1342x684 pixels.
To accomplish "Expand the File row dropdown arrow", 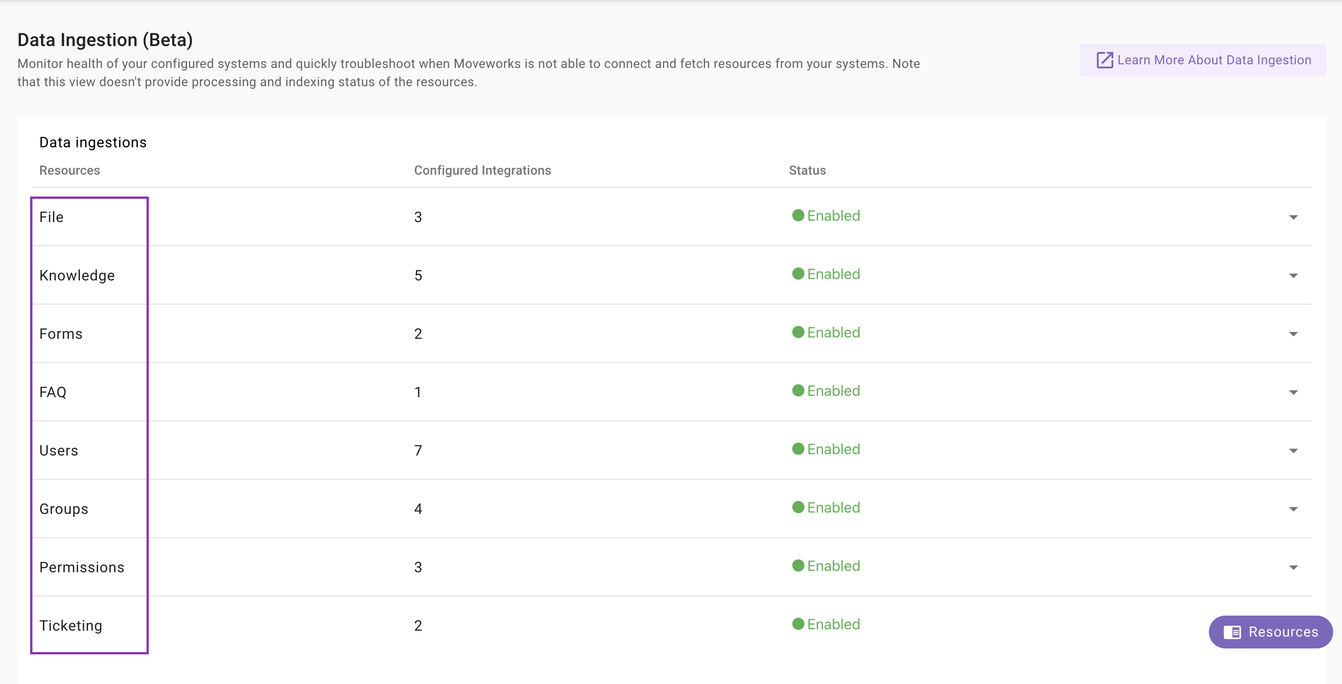I will pyautogui.click(x=1293, y=217).
